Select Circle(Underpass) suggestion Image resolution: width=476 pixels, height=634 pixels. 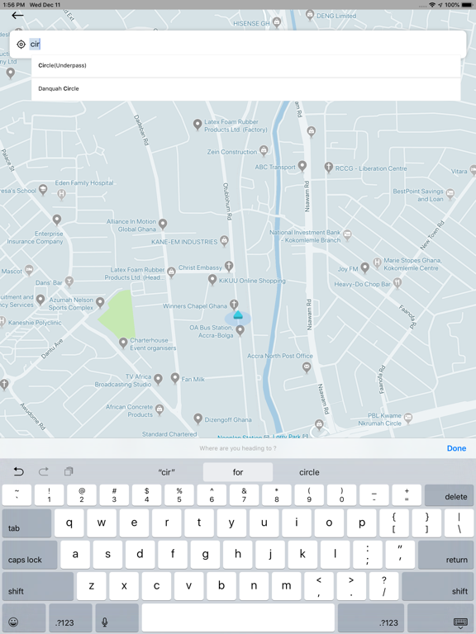pyautogui.click(x=245, y=65)
